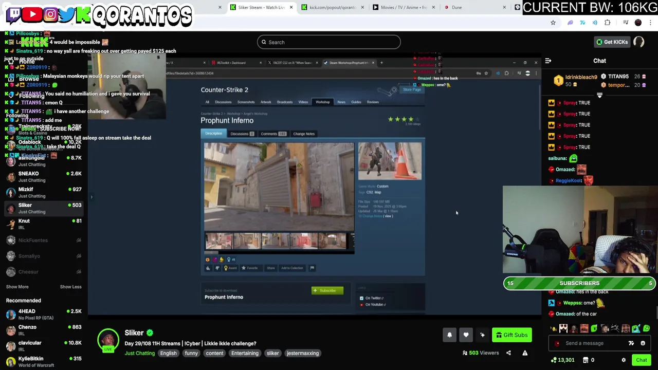Viewport: 658px width, 370px height.
Task: Open Mizkif channel in sidebar
Action: click(44, 193)
